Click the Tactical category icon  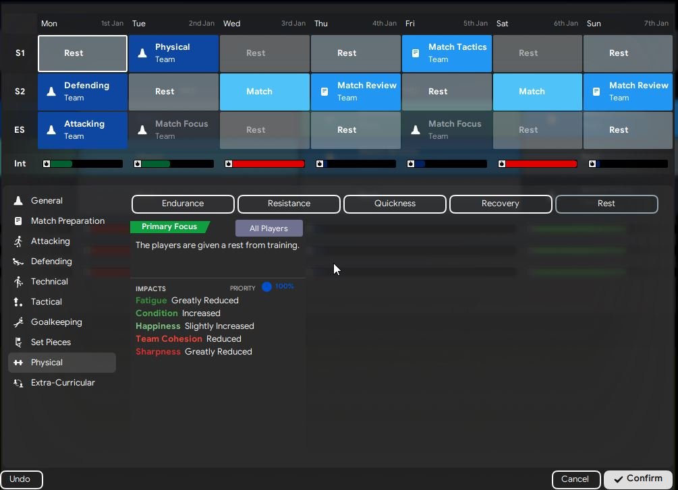click(18, 301)
